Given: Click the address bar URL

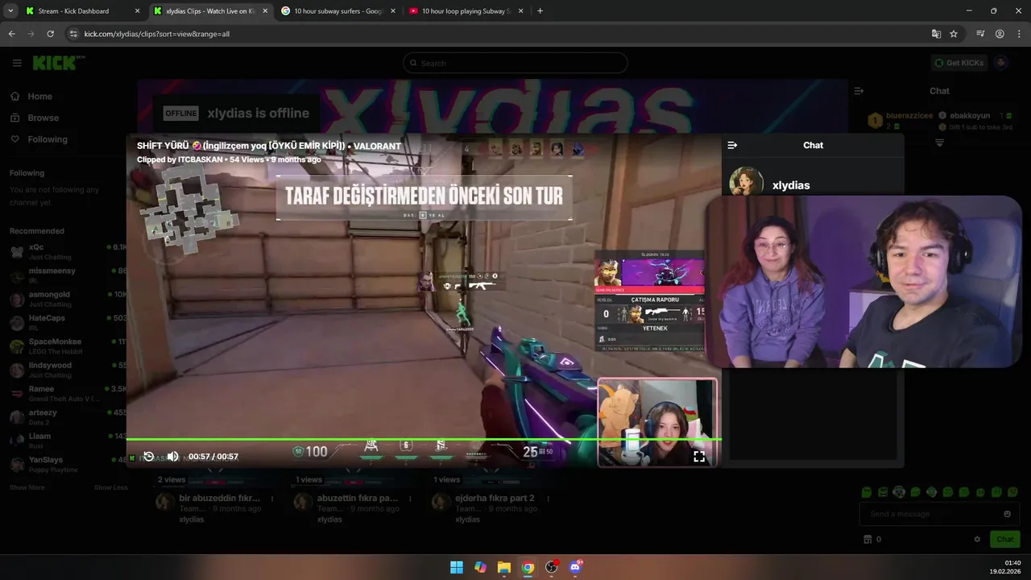Looking at the screenshot, I should click(157, 34).
